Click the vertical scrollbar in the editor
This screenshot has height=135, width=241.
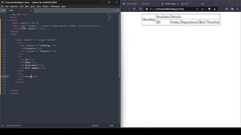[119, 46]
